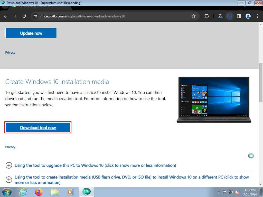
Task: Open the Windows Start button
Action: (x=7, y=192)
